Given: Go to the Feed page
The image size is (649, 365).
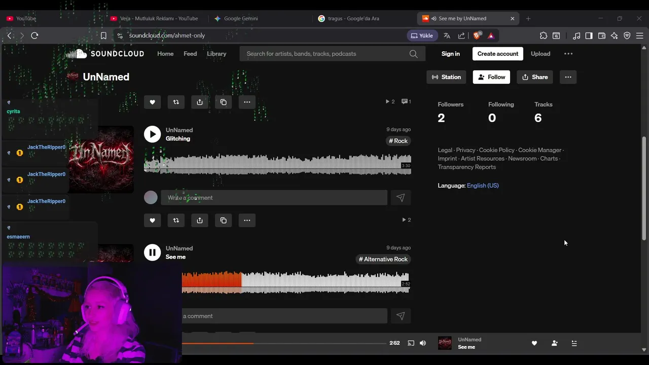Looking at the screenshot, I should point(190,54).
